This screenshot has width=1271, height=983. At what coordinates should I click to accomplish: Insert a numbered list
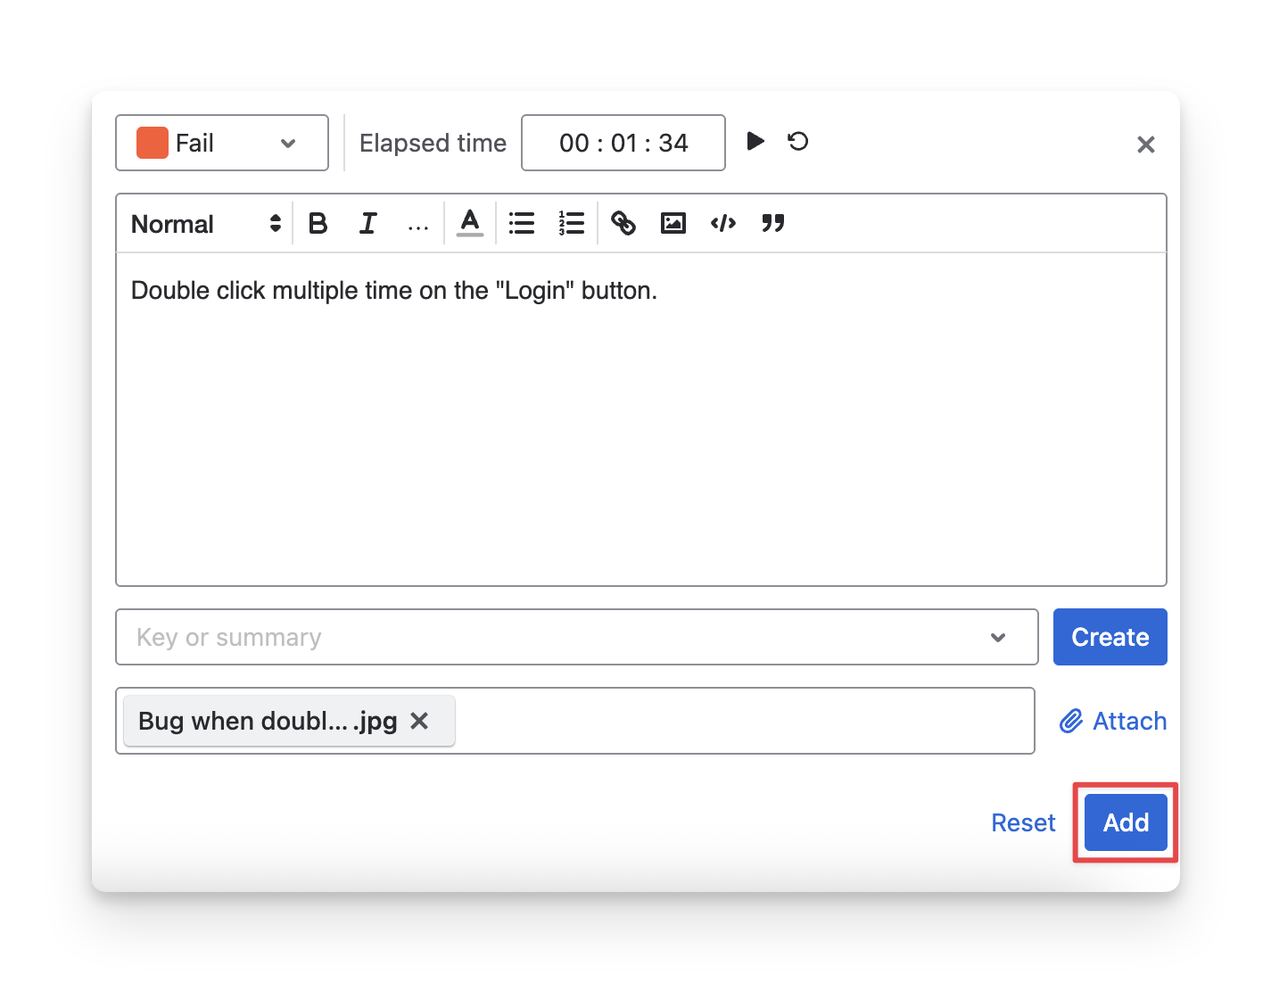click(x=572, y=224)
